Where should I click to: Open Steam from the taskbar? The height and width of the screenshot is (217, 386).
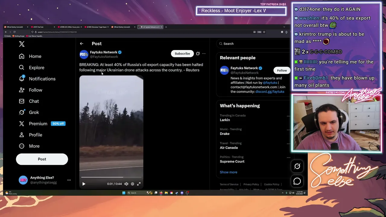(x=177, y=193)
